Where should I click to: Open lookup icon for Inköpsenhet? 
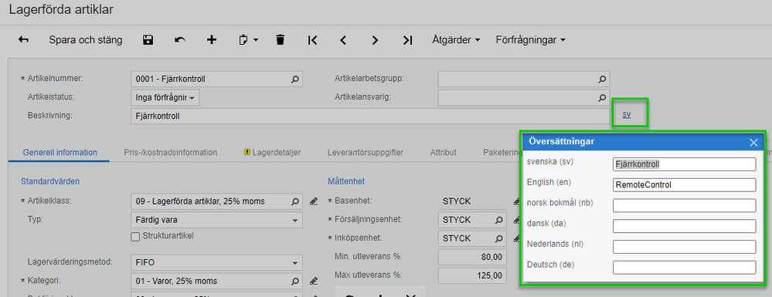[498, 238]
